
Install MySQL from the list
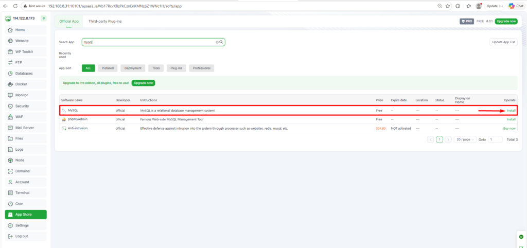coord(511,111)
